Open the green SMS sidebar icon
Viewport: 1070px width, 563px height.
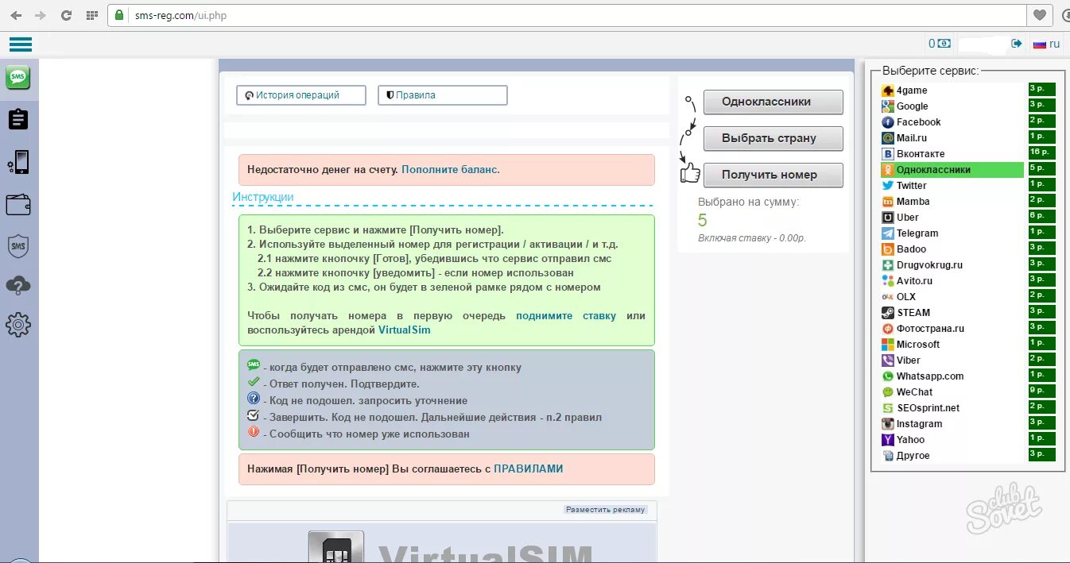coord(18,77)
